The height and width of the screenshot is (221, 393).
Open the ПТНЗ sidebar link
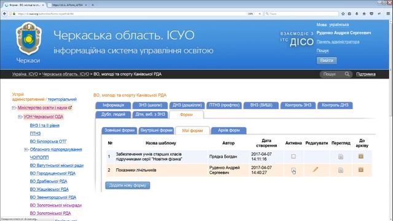pos(35,134)
